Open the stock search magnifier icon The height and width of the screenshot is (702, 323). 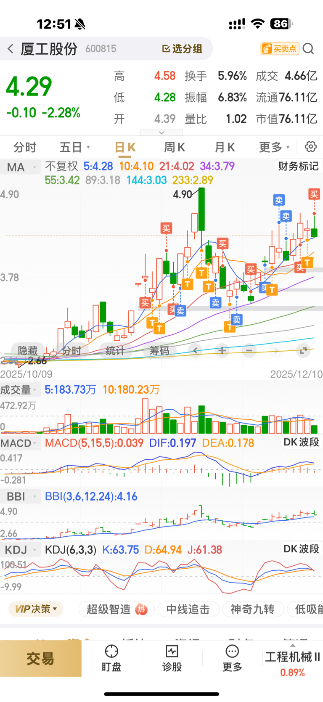(308, 49)
